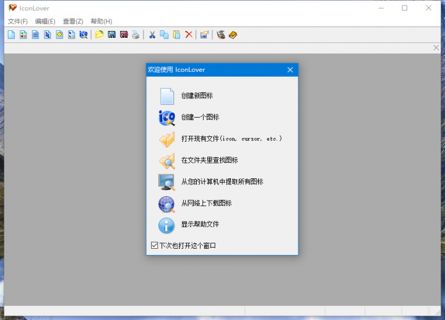
Task: Click the printer toolbar icon
Action: (x=136, y=35)
